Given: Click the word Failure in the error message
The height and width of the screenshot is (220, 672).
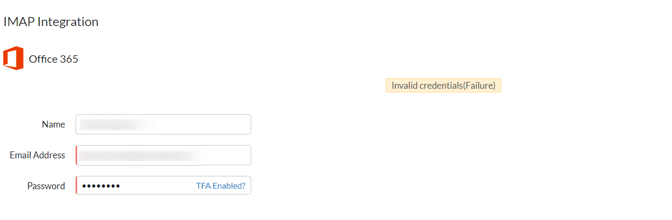Looking at the screenshot, I should (479, 86).
